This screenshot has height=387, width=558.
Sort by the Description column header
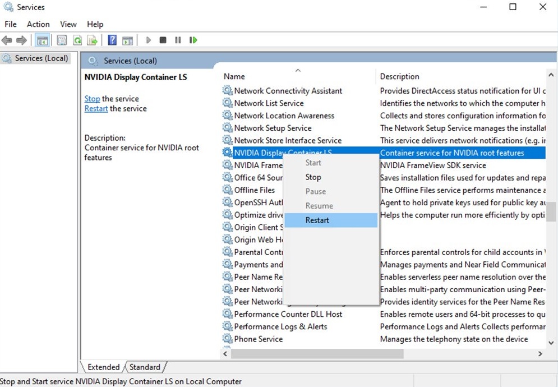pyautogui.click(x=461, y=76)
